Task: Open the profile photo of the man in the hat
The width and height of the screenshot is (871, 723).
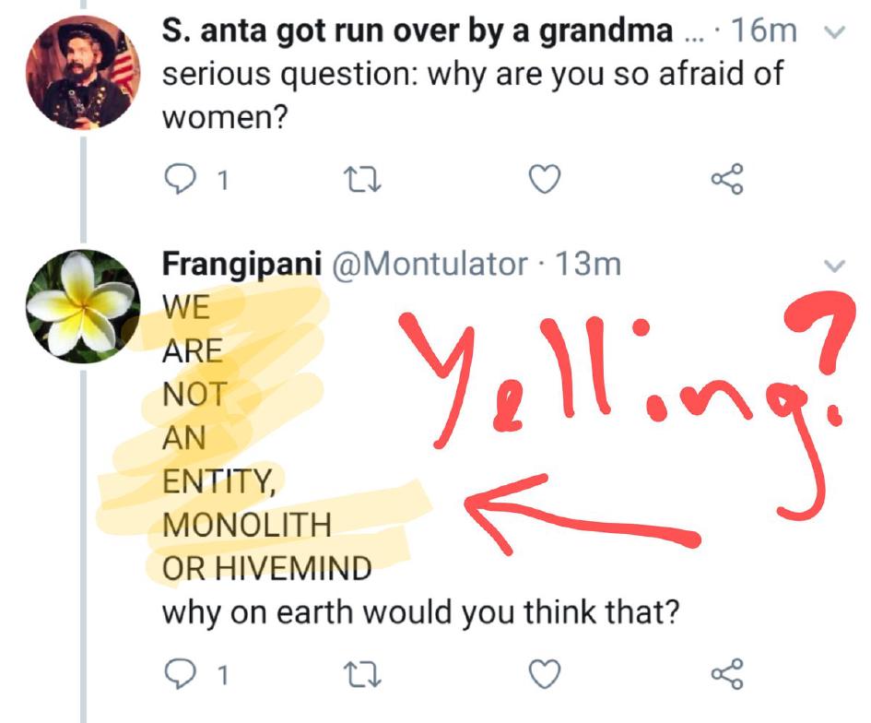Action: (82, 73)
